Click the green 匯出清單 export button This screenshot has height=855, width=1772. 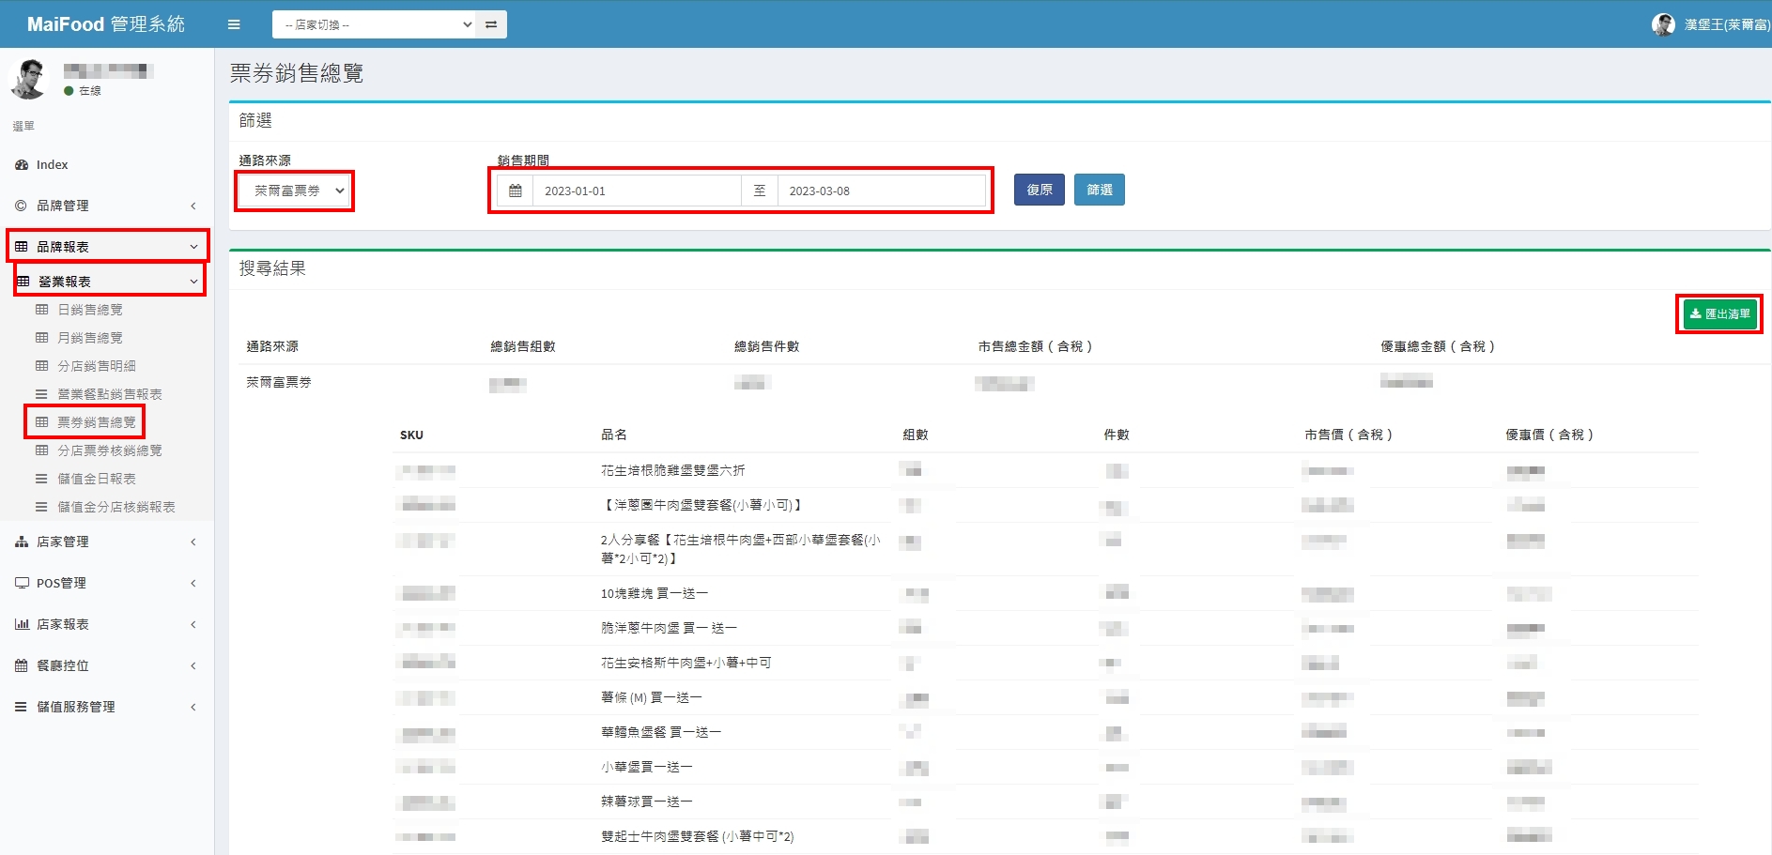(1719, 313)
